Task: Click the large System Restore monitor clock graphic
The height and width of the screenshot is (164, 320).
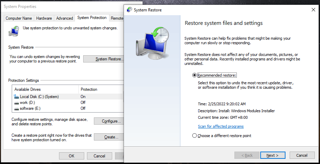Action: [153, 43]
